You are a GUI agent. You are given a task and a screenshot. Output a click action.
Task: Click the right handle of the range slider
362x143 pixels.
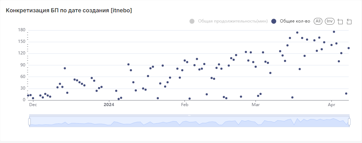[x=349, y=122]
